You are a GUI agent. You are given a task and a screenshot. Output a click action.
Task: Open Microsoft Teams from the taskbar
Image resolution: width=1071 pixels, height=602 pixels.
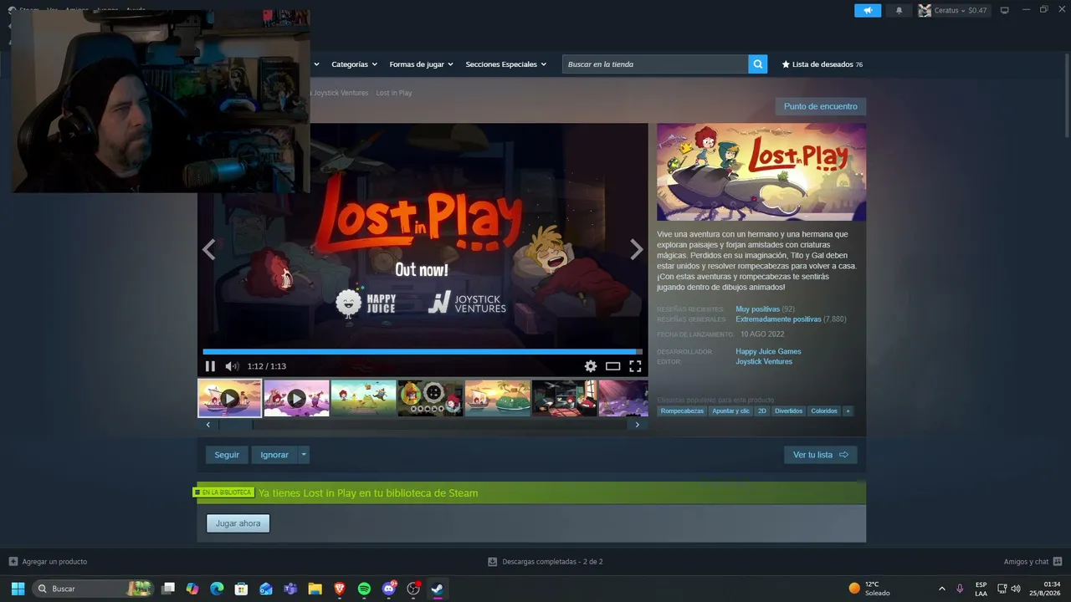[x=290, y=589]
